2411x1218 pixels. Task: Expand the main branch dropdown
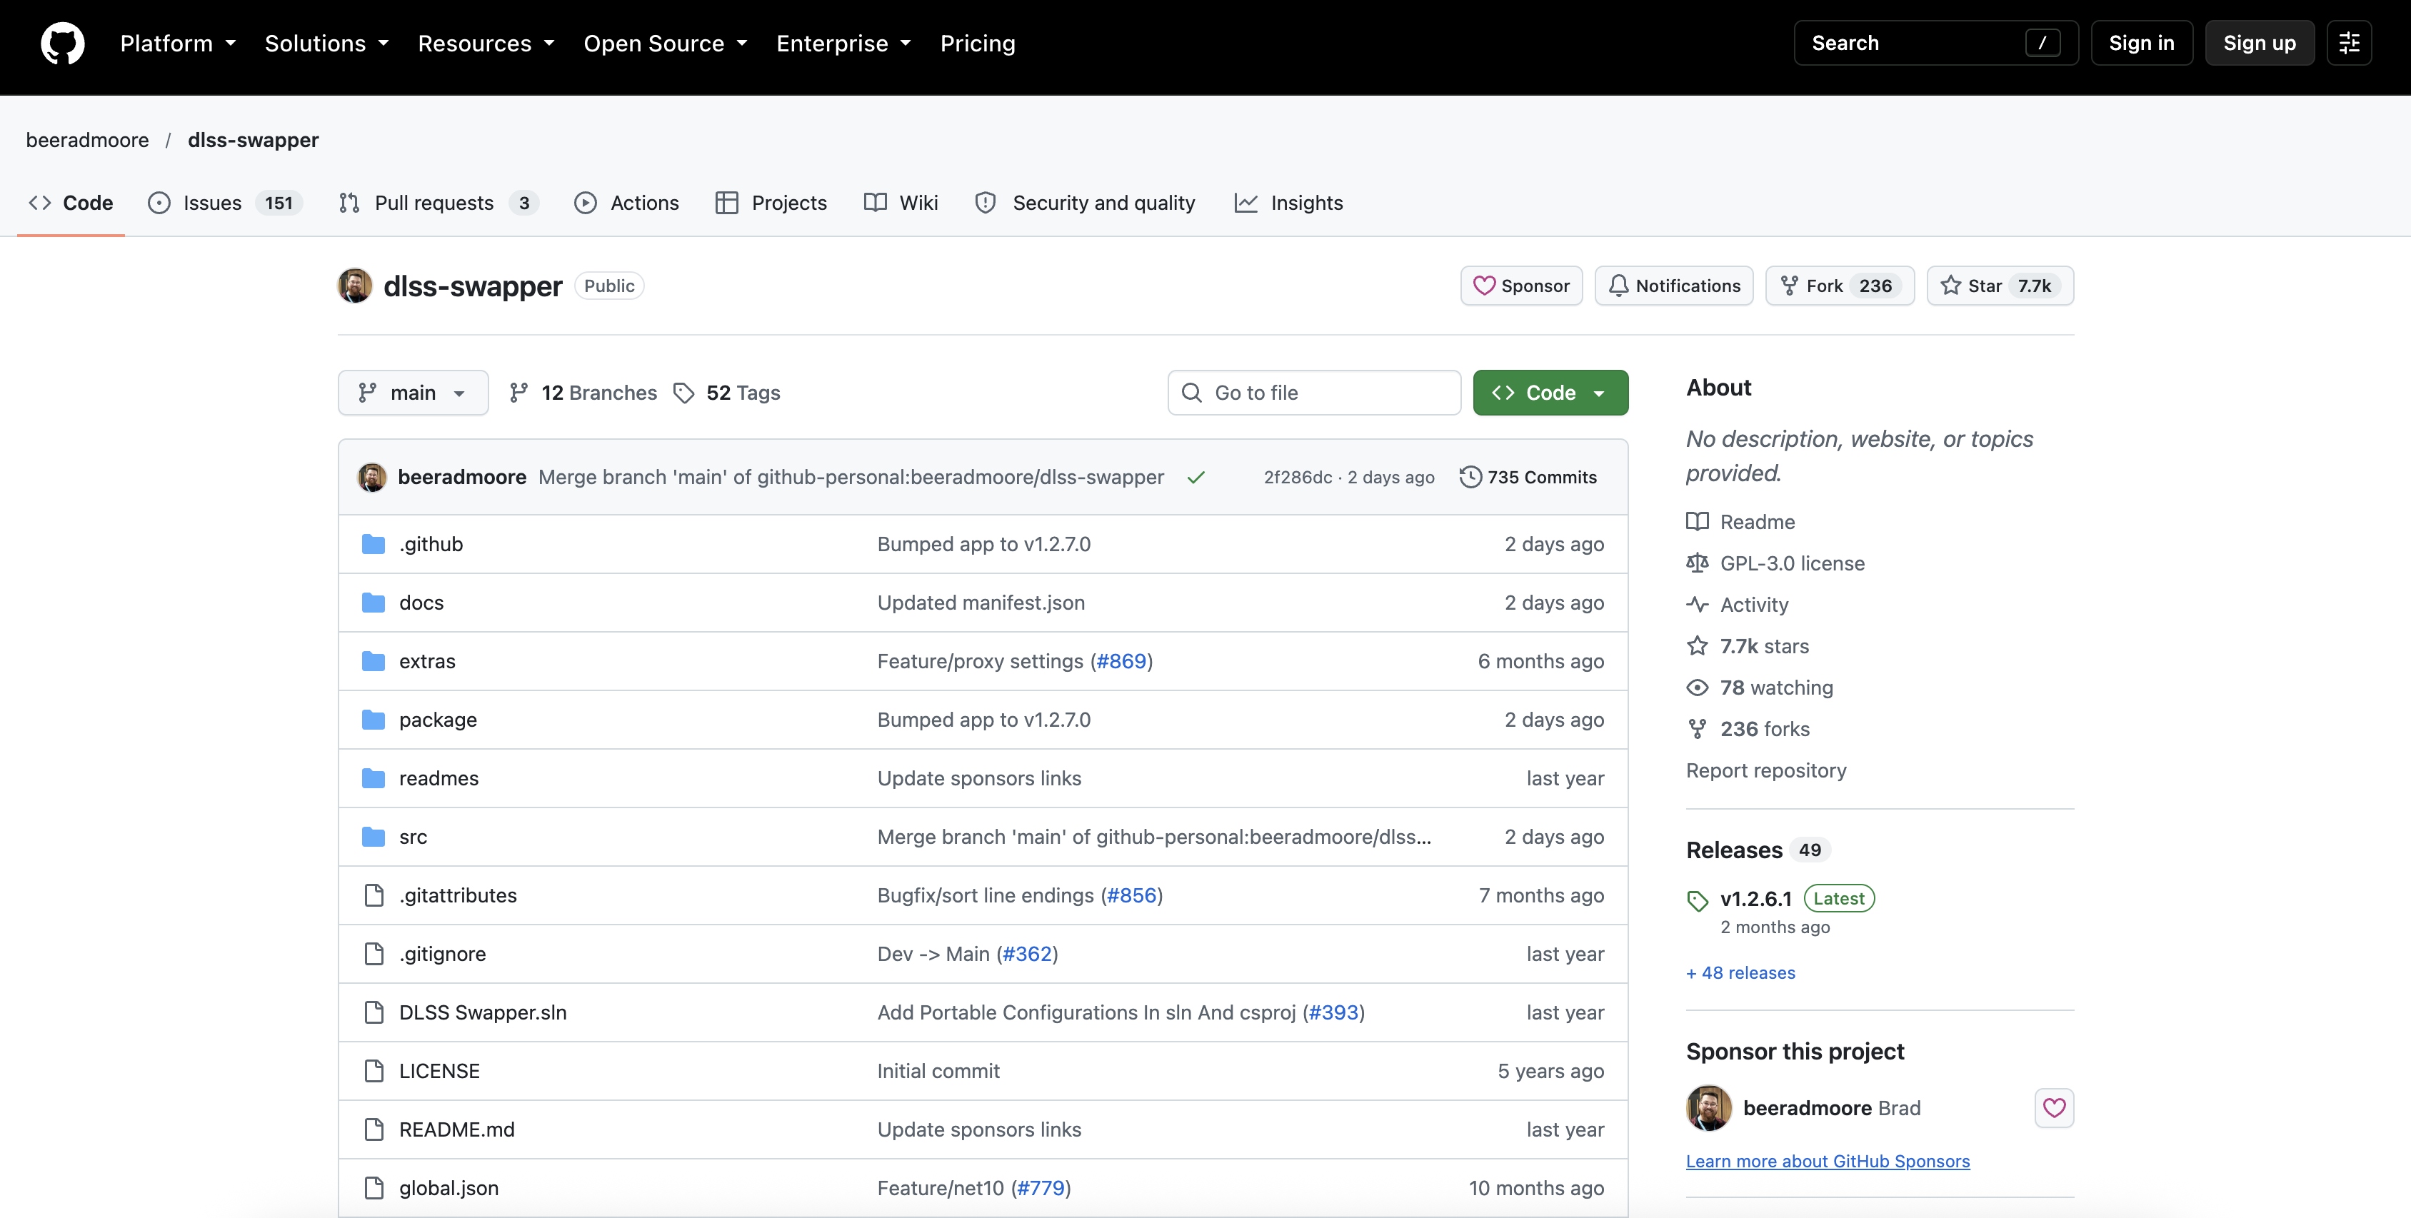[x=413, y=393]
